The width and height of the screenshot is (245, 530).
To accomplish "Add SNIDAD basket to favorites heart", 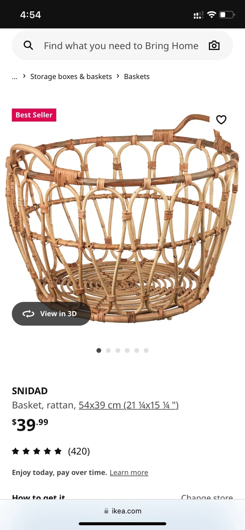I will click(221, 120).
